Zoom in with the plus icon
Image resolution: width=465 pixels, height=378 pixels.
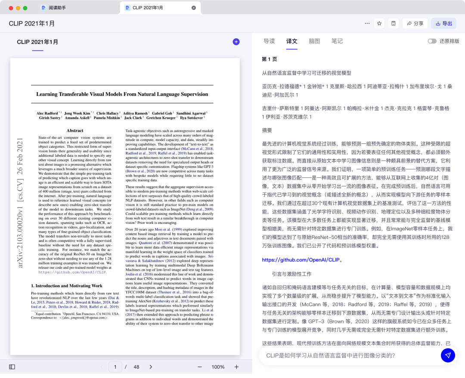click(236, 367)
